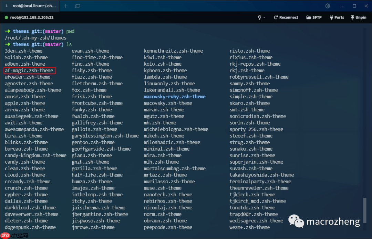Viewport: 372px width, 239px height.
Task: Click alanpeabody.zsh-theme entry
Action: click(33, 90)
